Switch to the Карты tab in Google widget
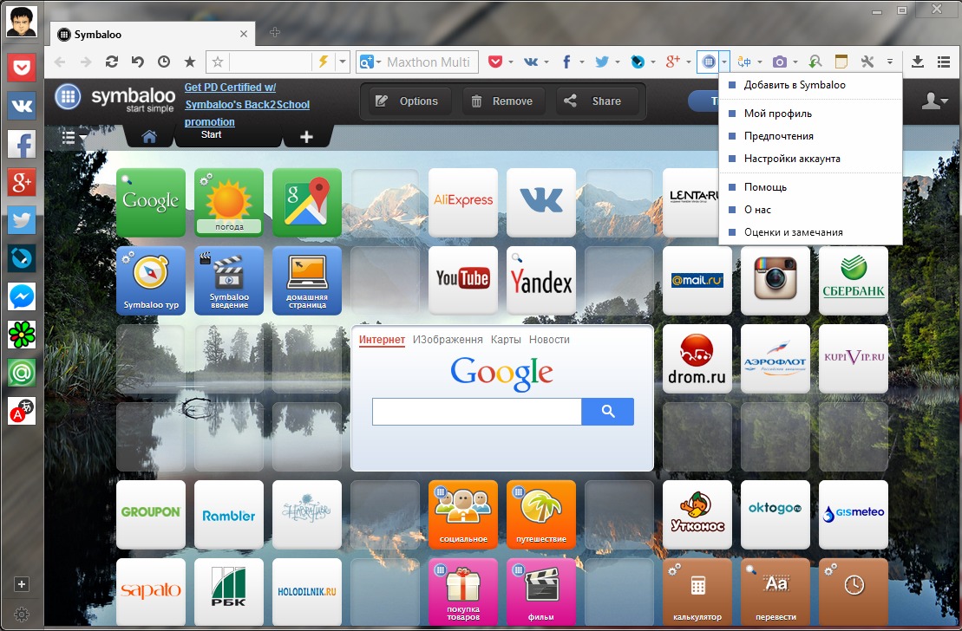Image resolution: width=962 pixels, height=631 pixels. [x=507, y=339]
